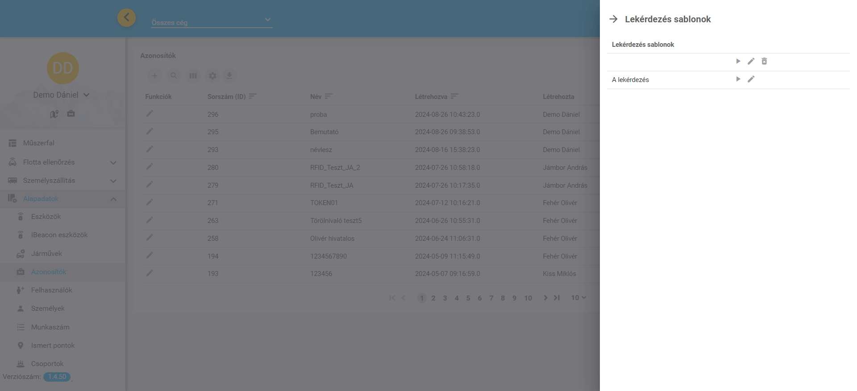Image resolution: width=857 pixels, height=391 pixels.
Task: Run the 'A lekérdezés' query template
Action: click(x=738, y=79)
